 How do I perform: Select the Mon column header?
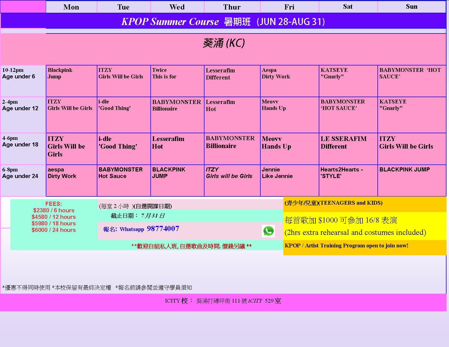(71, 7)
